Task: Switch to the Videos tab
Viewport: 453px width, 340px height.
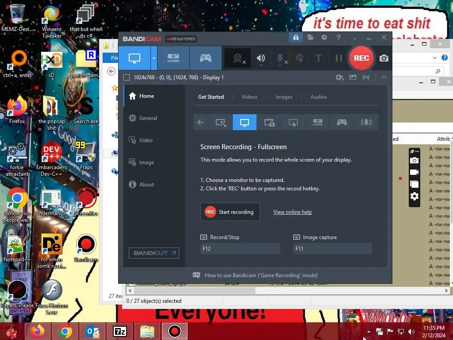Action: [x=250, y=97]
